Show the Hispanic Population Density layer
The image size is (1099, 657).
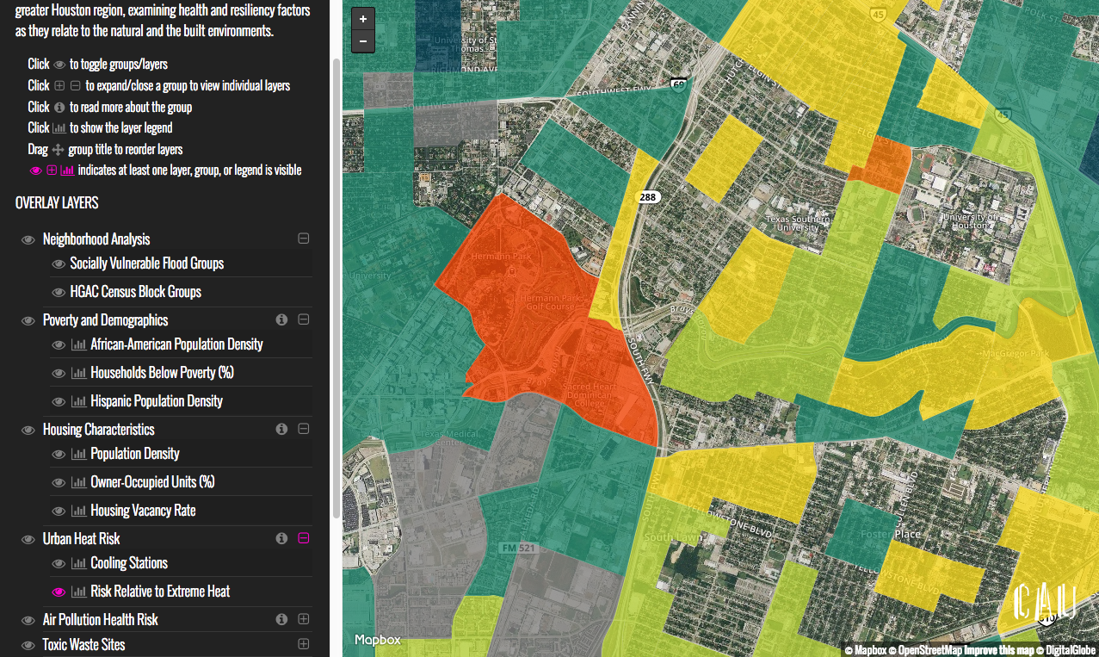coord(59,401)
